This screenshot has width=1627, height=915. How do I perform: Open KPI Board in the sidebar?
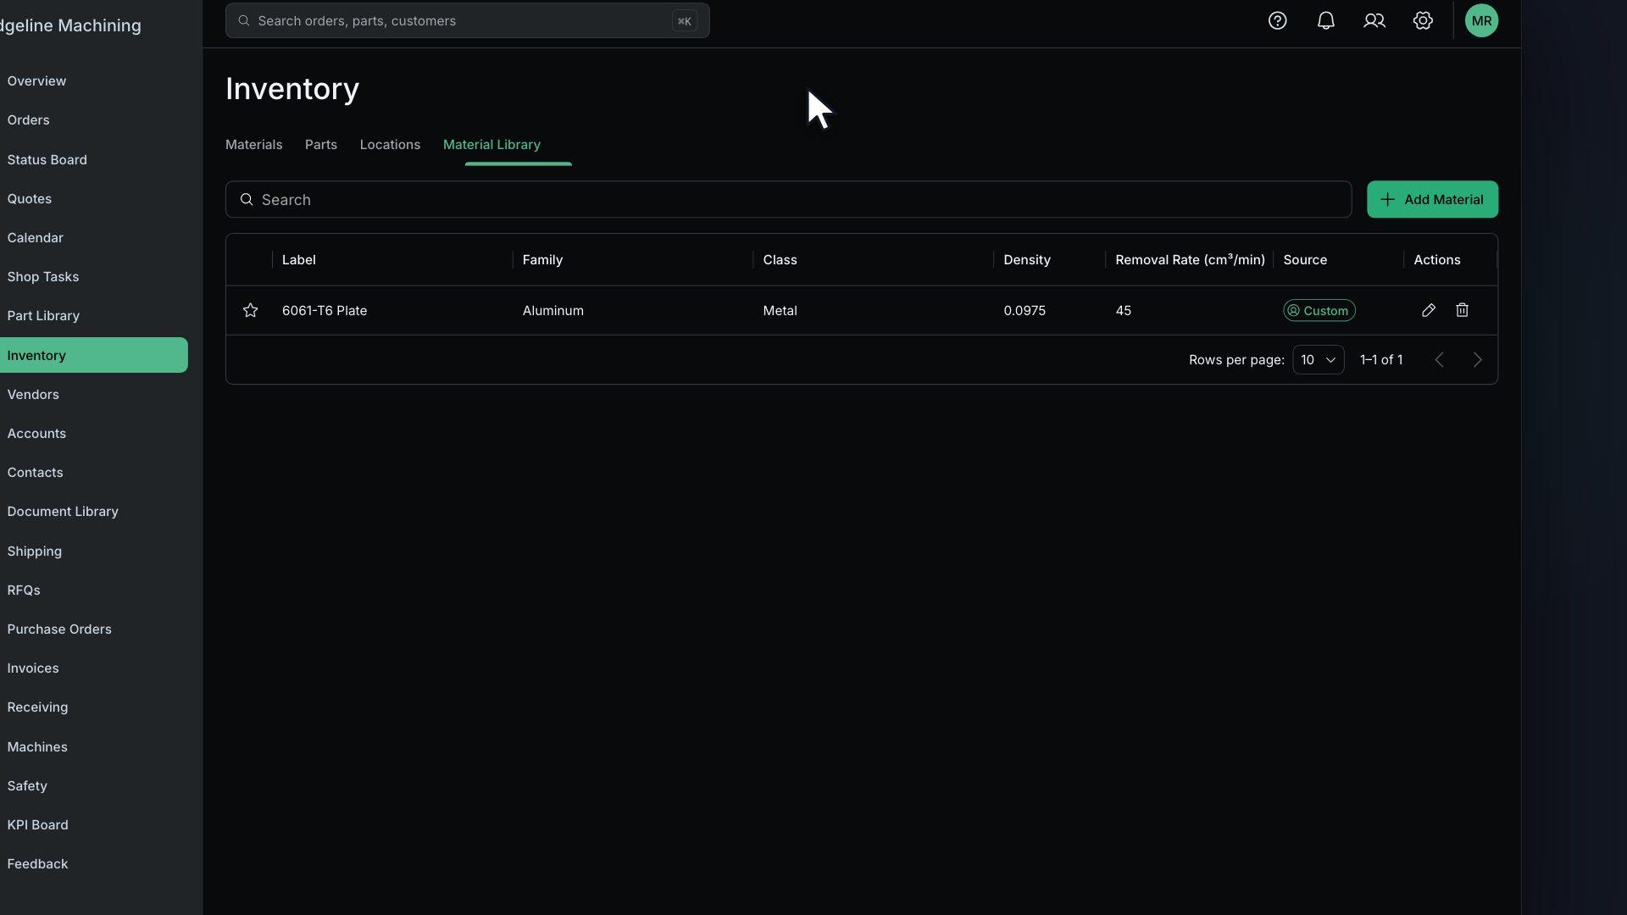tap(37, 825)
